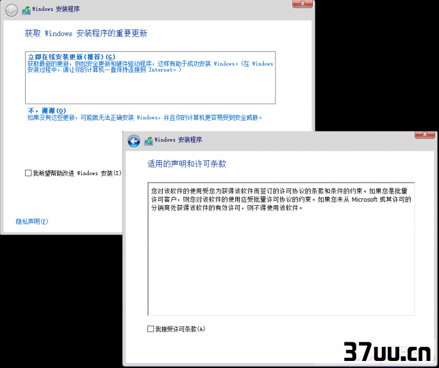Click the greyed back arrow in the updates window
This screenshot has width=439, height=368.
point(12,11)
